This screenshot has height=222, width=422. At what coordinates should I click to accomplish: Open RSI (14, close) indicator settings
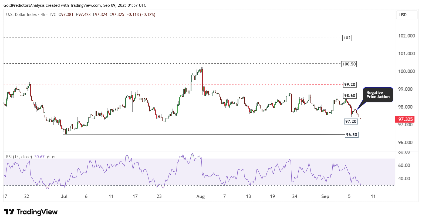coord(19,157)
